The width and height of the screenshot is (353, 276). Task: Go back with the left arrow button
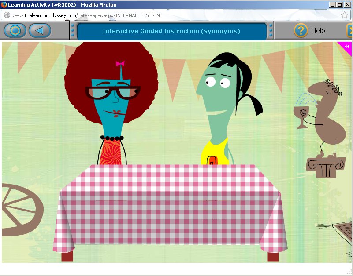[40, 30]
